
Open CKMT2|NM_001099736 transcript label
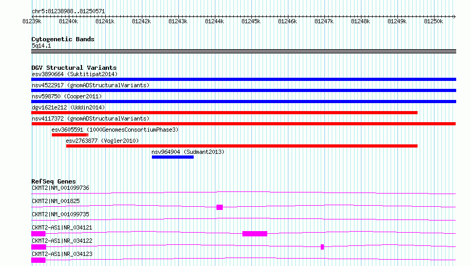(x=60, y=188)
